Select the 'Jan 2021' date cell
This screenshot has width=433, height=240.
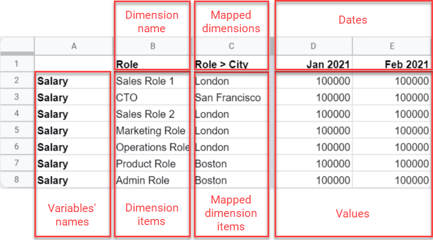tap(313, 64)
